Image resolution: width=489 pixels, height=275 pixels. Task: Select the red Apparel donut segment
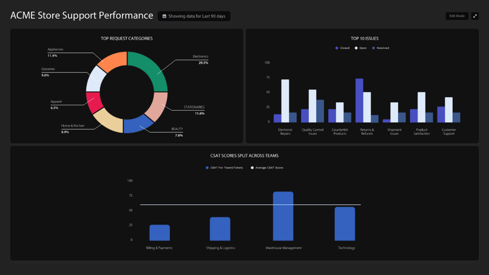[x=92, y=102]
